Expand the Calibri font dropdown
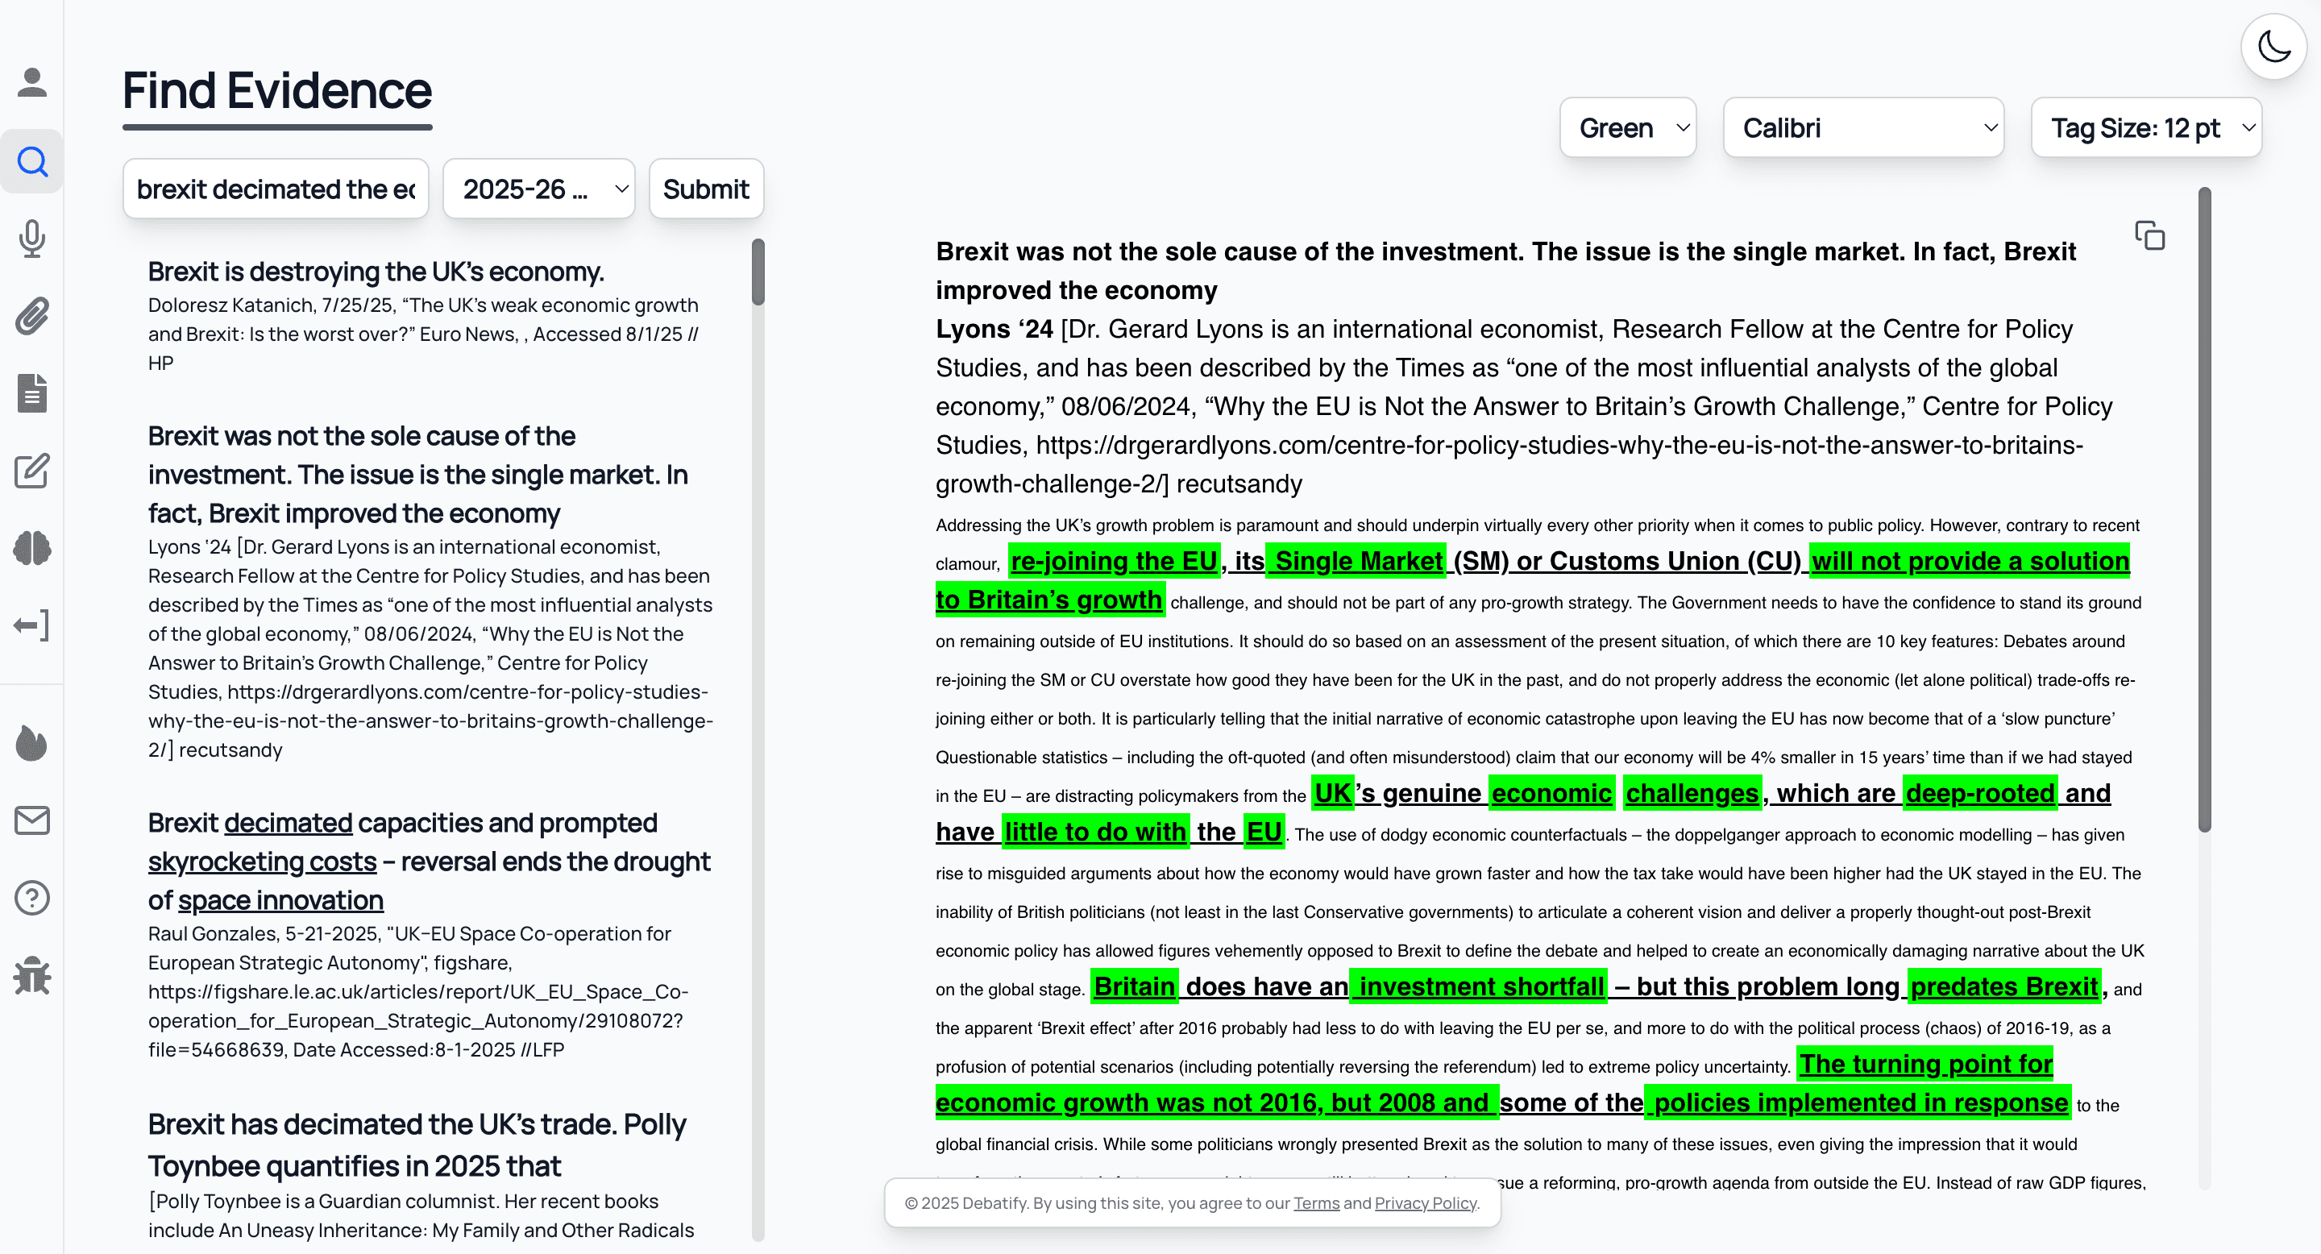Screen dimensions: 2321x1254 [1862, 128]
